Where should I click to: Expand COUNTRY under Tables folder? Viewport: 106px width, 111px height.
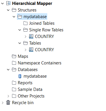tap(25, 50)
